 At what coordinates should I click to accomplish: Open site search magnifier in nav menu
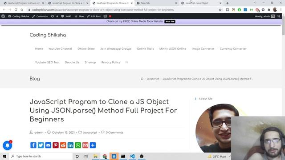tap(126, 62)
